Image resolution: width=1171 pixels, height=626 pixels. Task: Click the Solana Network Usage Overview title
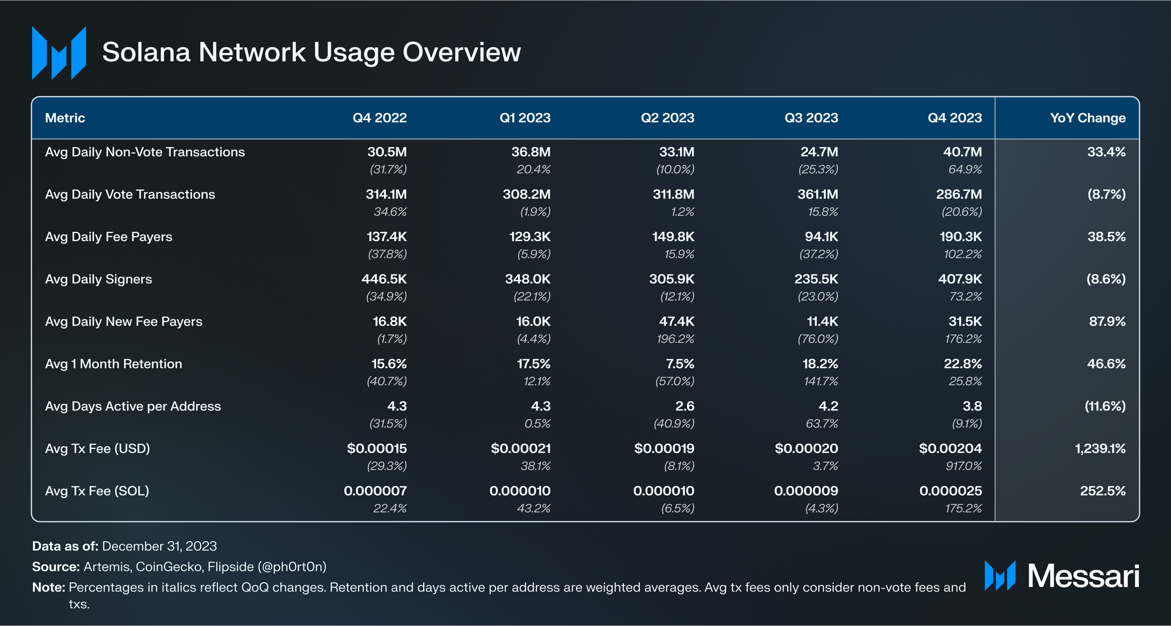[311, 52]
